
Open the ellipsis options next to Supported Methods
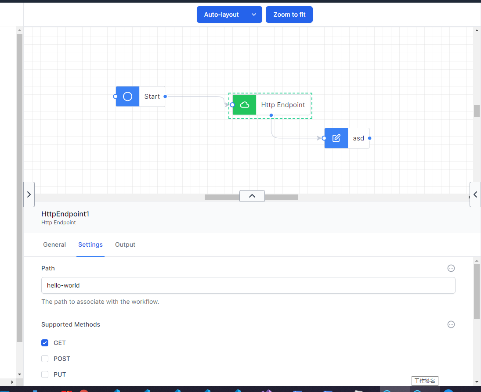click(451, 324)
